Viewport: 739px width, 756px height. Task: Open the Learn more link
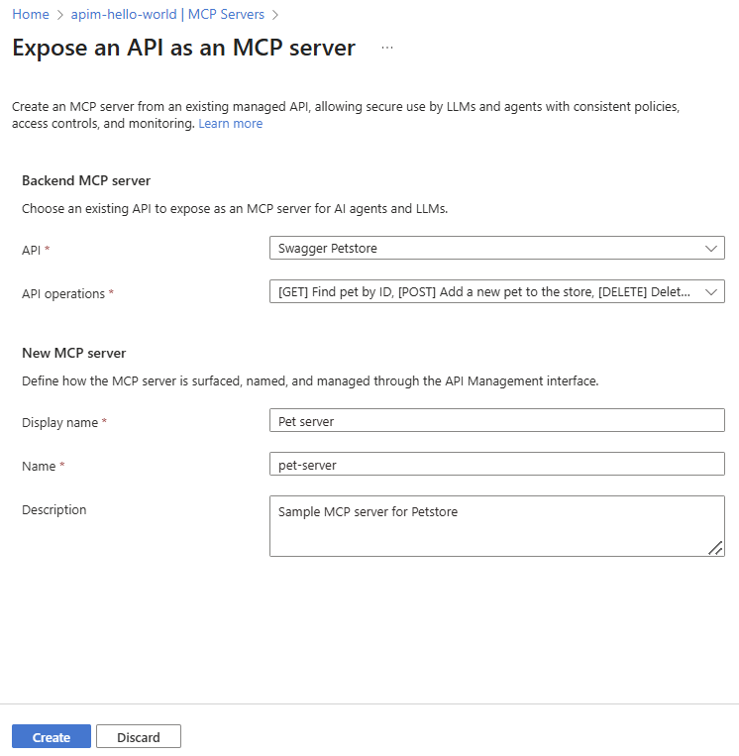[230, 124]
